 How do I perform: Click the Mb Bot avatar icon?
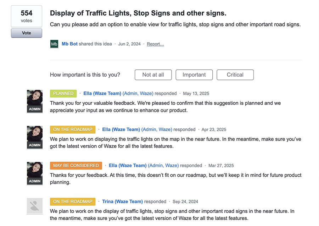tap(54, 44)
